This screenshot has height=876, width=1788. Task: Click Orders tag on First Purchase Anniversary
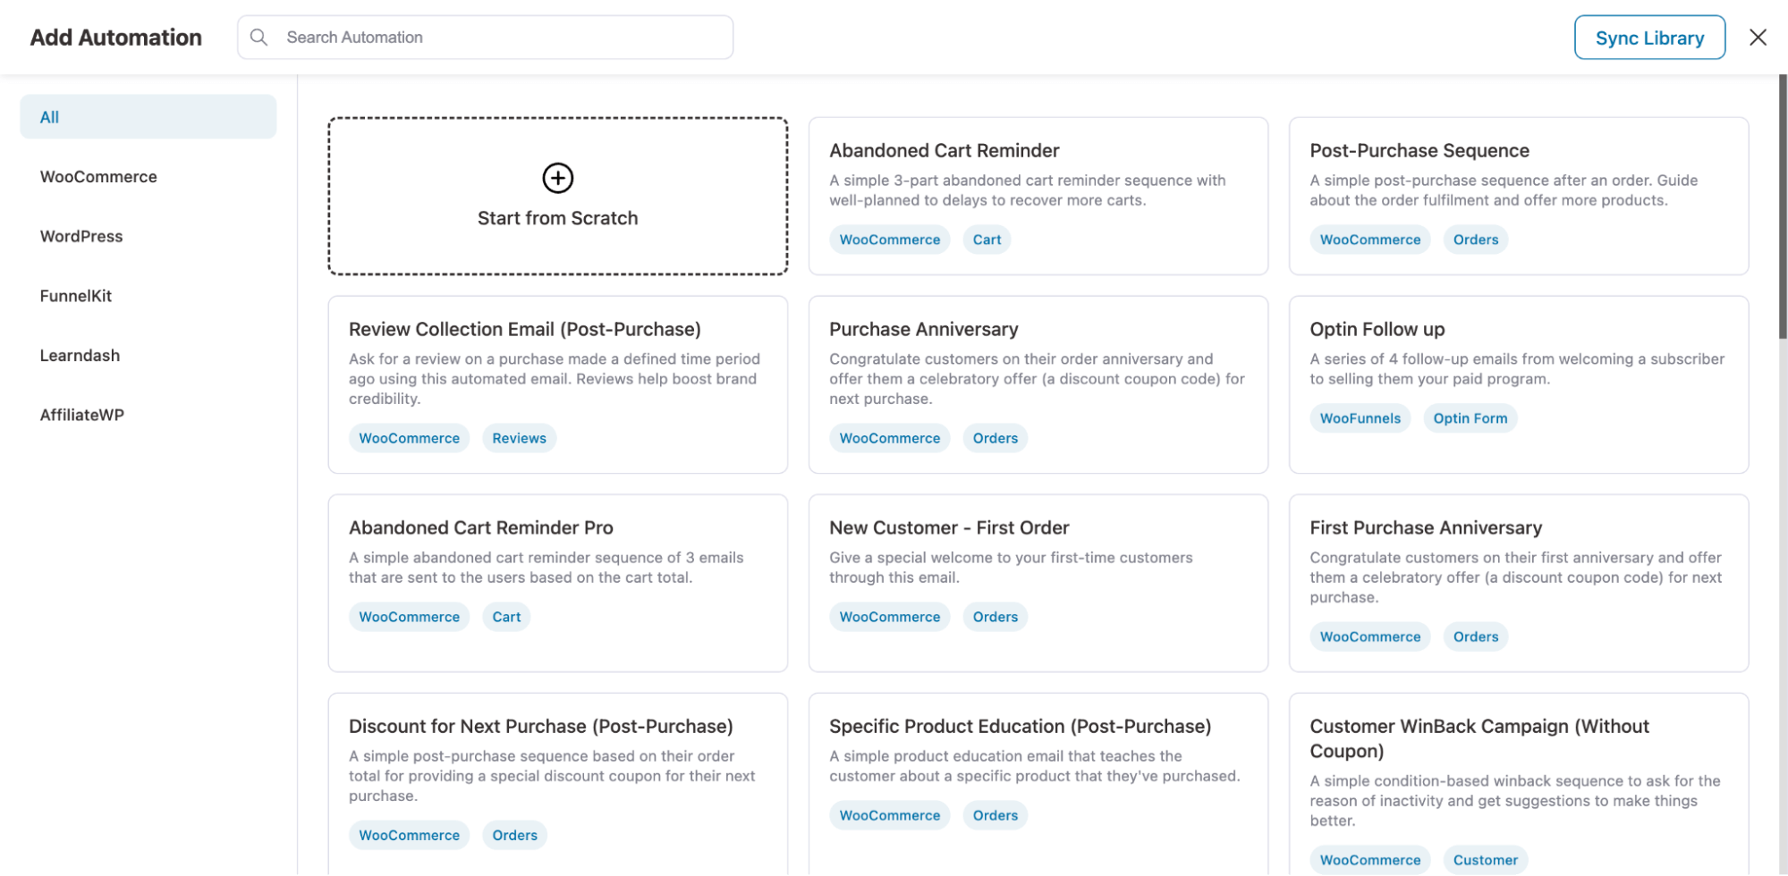point(1475,636)
